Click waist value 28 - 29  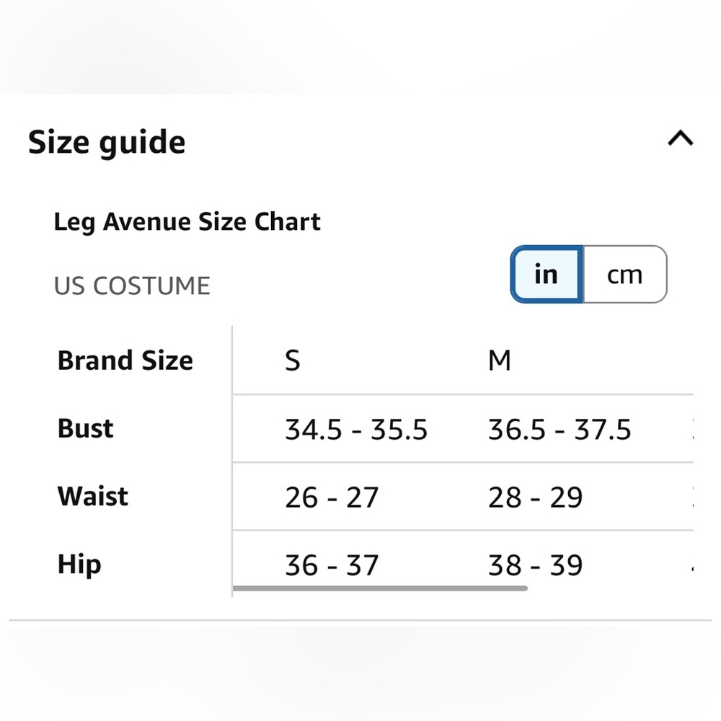point(535,497)
